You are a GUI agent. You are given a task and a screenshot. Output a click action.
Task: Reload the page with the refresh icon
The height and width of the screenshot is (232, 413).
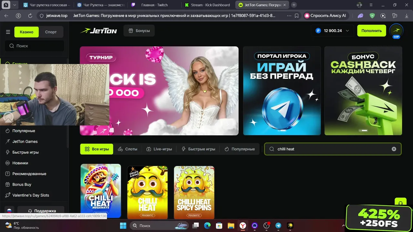click(30, 15)
